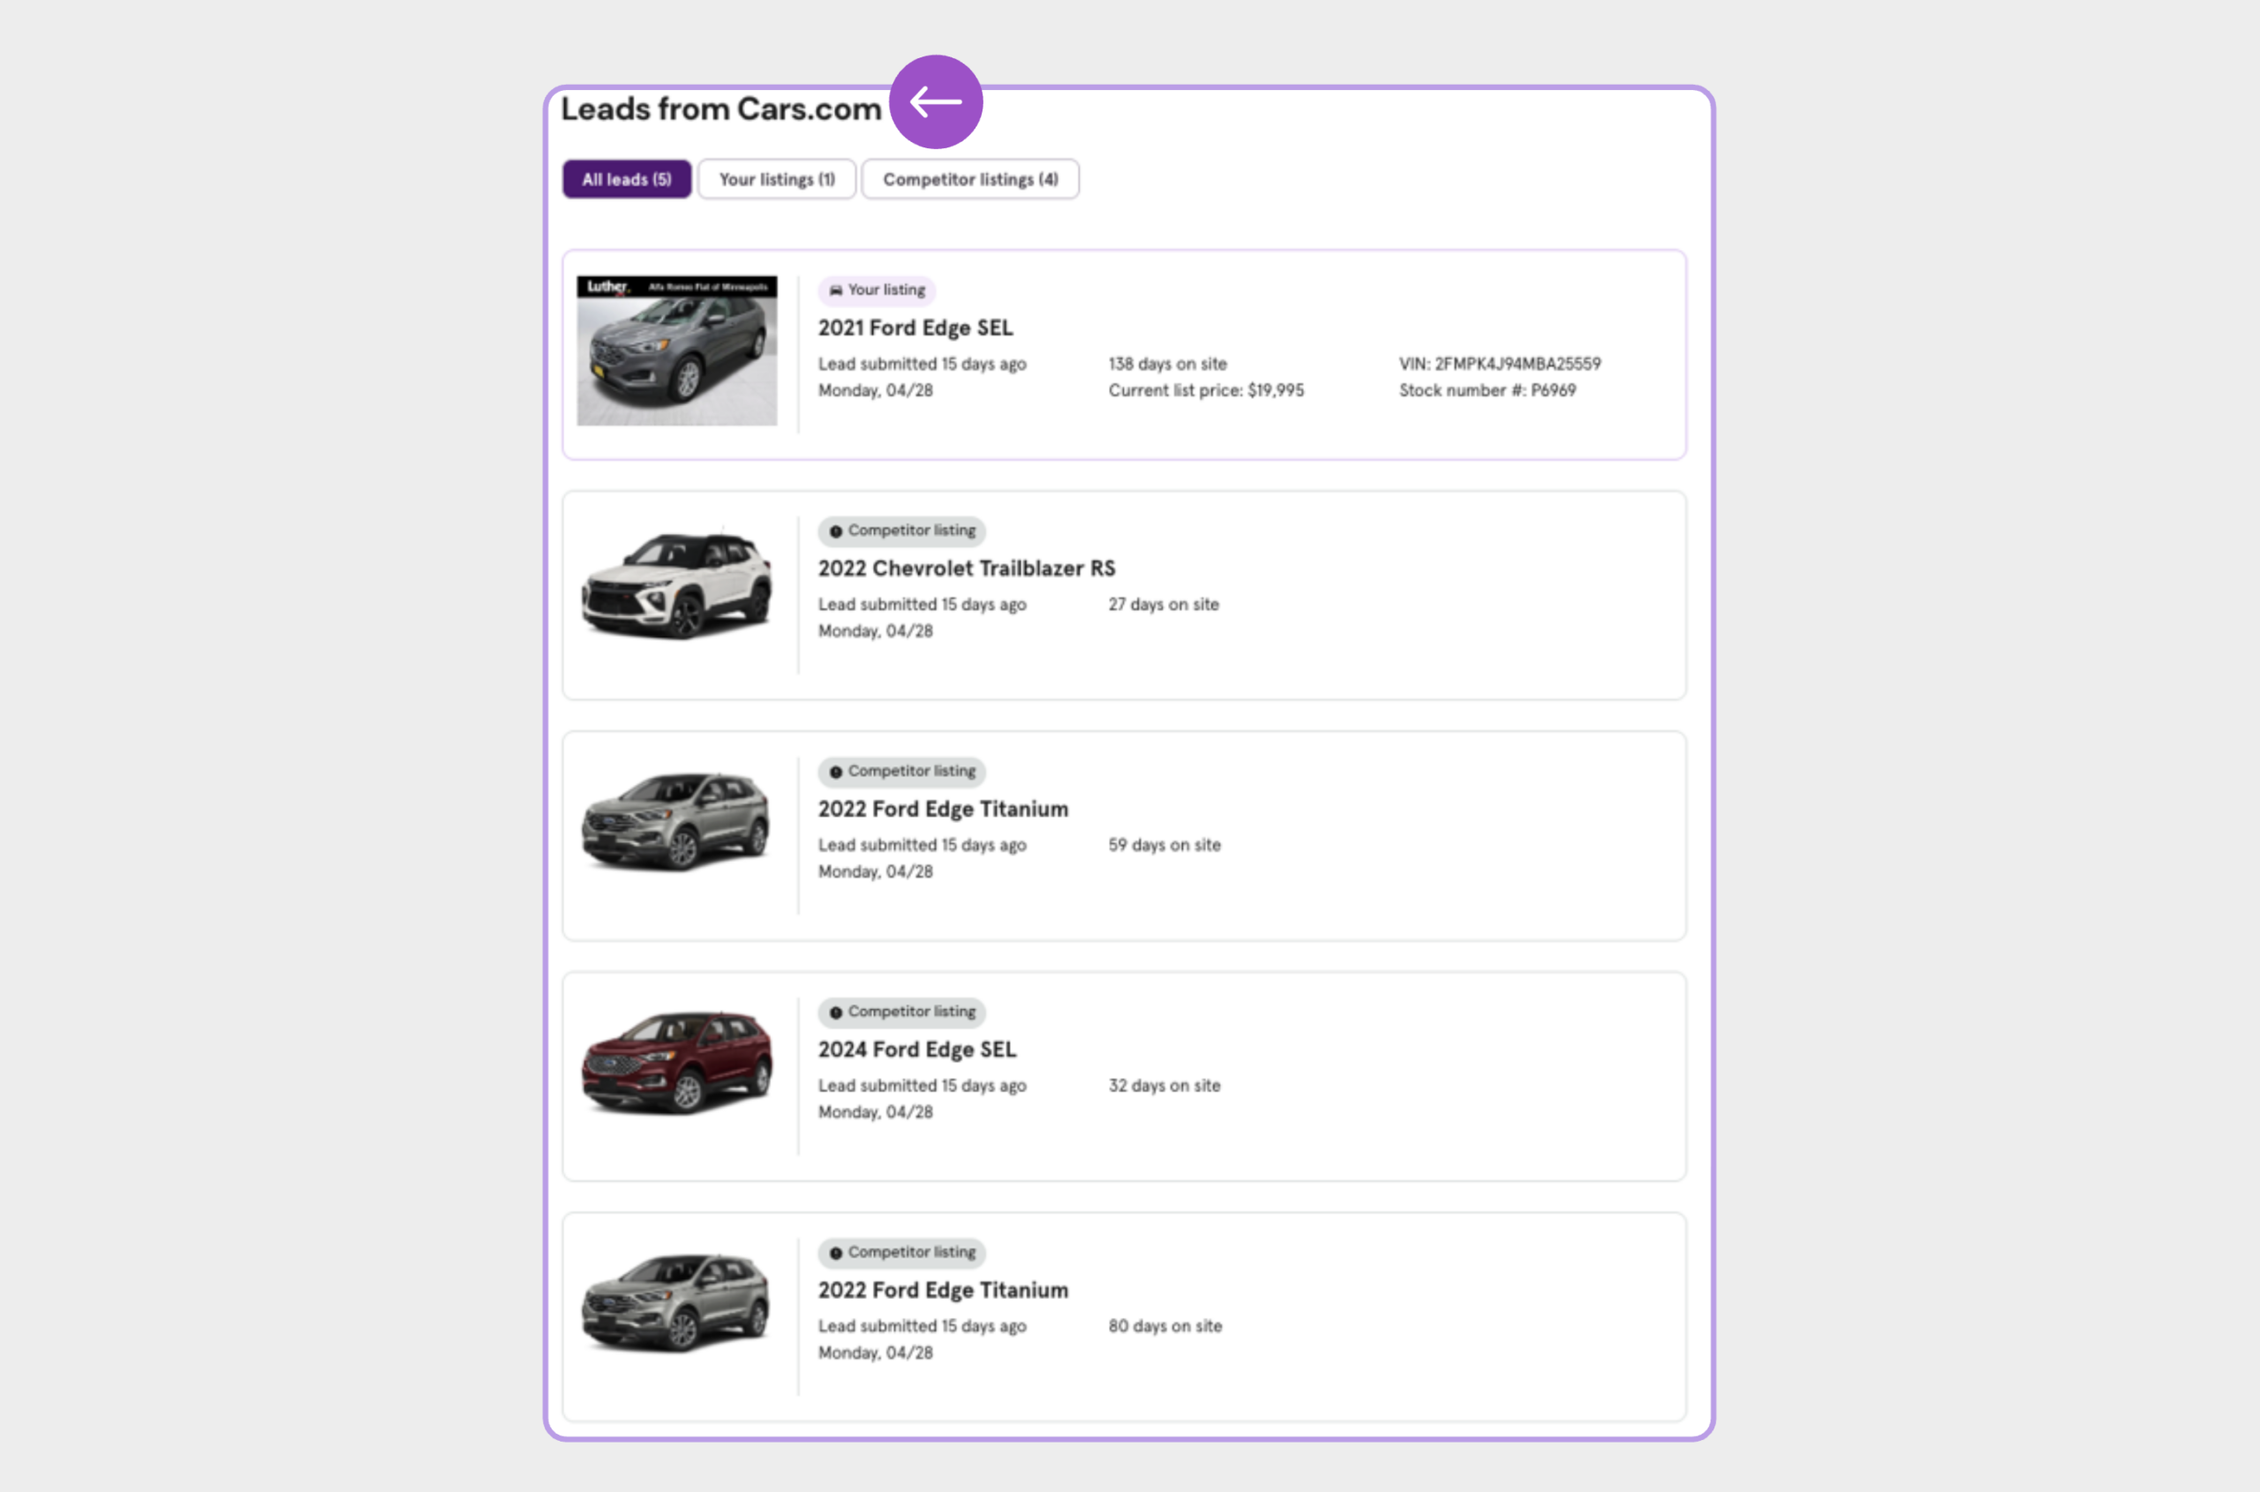This screenshot has height=1492, width=2260.
Task: Open the Competitor listings (4) tab
Action: coord(969,179)
